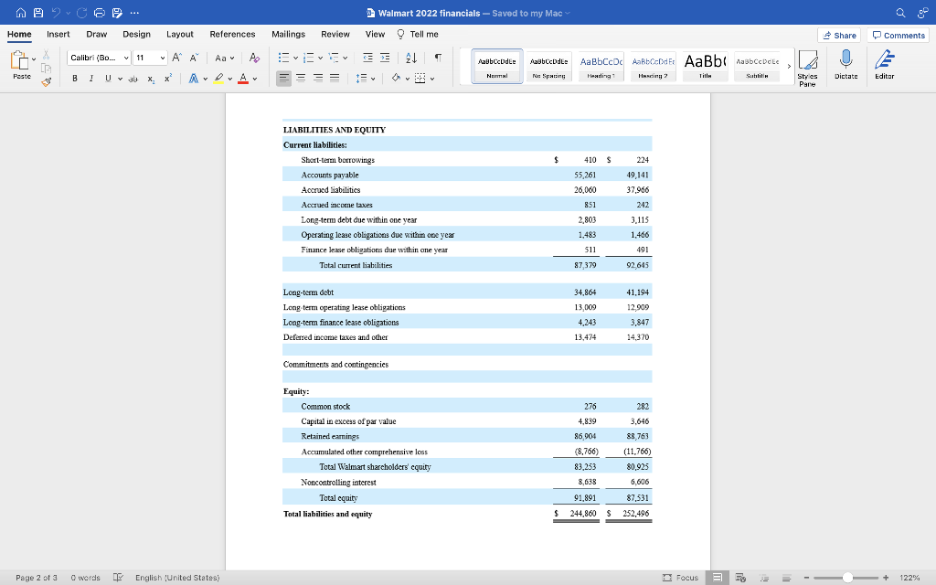Viewport: 936px width, 585px height.
Task: Open spelling and grammar check in status bar
Action: coord(118,578)
